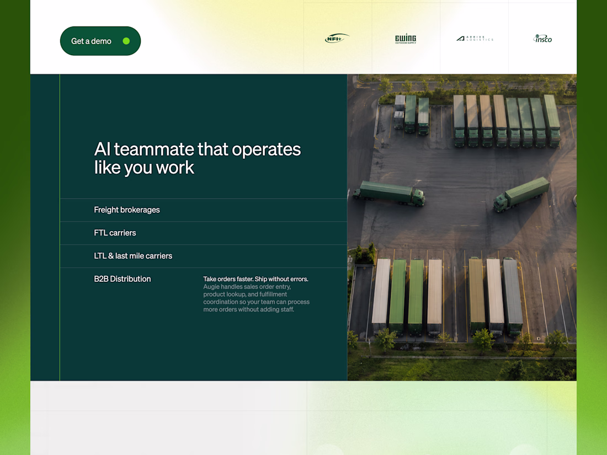607x455 pixels.
Task: Click the heading 'AI teammate that operates like you work'
Action: click(198, 158)
